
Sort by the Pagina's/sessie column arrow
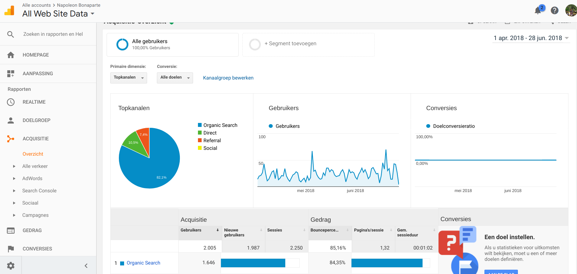(391, 230)
